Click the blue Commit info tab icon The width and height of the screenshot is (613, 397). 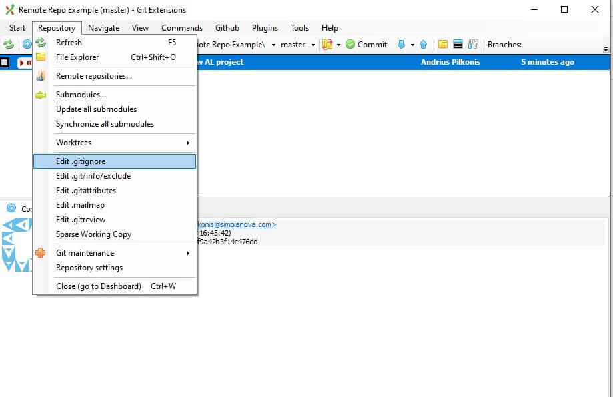pos(11,208)
